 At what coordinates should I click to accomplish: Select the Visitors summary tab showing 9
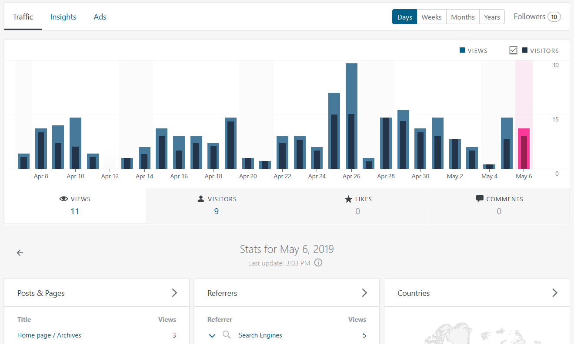[216, 206]
